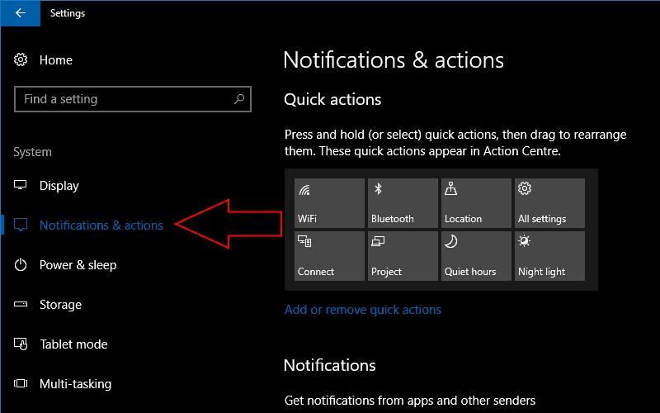660x413 pixels.
Task: Click the Quick actions heading
Action: coord(332,99)
